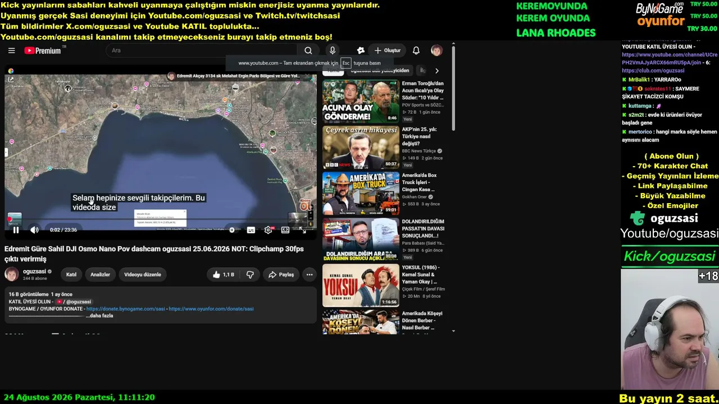Click sokrates11 username in chat
Screen dimensions: 719x404
click(657, 89)
